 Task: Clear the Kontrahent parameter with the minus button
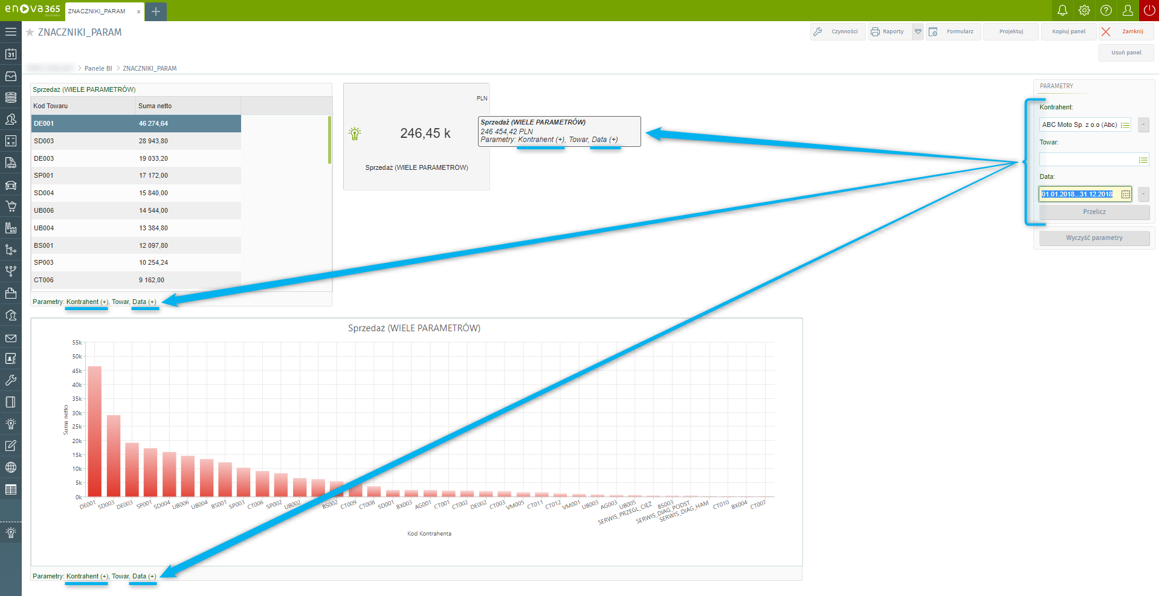point(1143,125)
